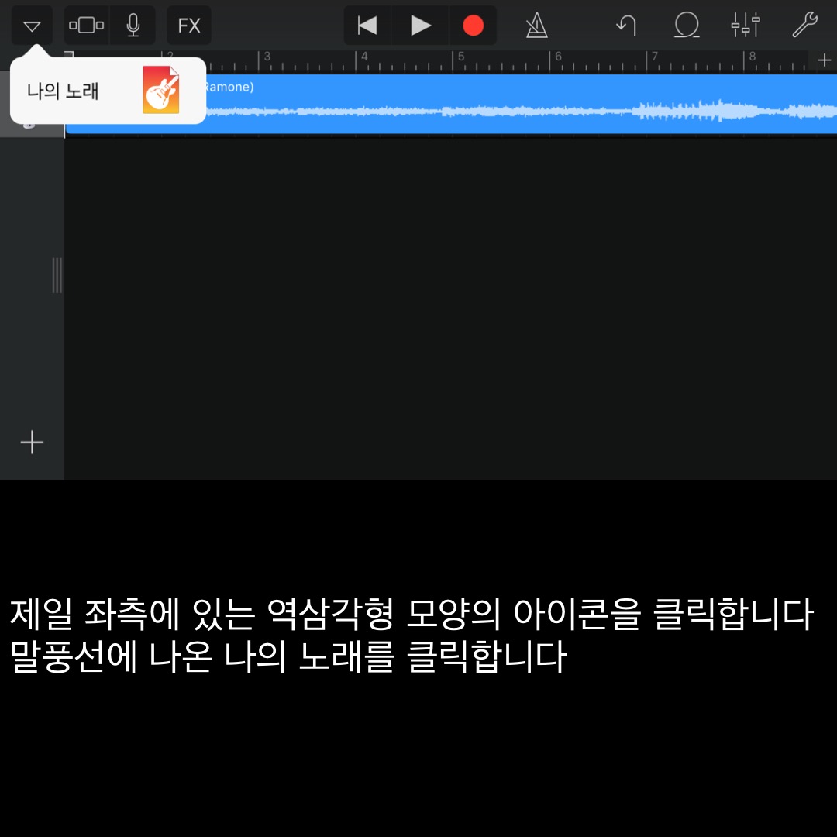
Task: Click the track header resize handle
Action: click(x=57, y=275)
